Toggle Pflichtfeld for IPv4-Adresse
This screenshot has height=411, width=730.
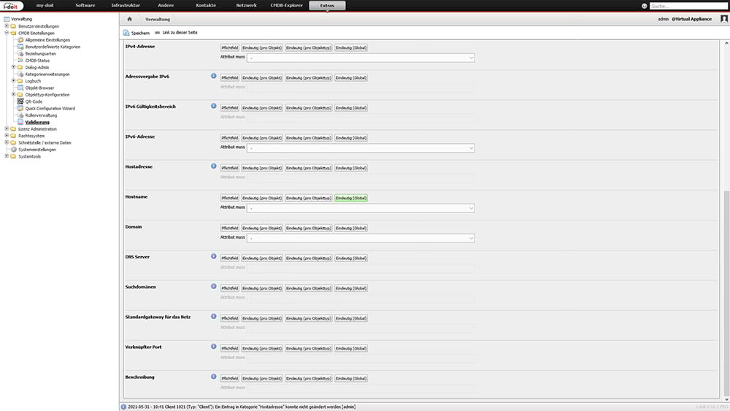coord(230,47)
